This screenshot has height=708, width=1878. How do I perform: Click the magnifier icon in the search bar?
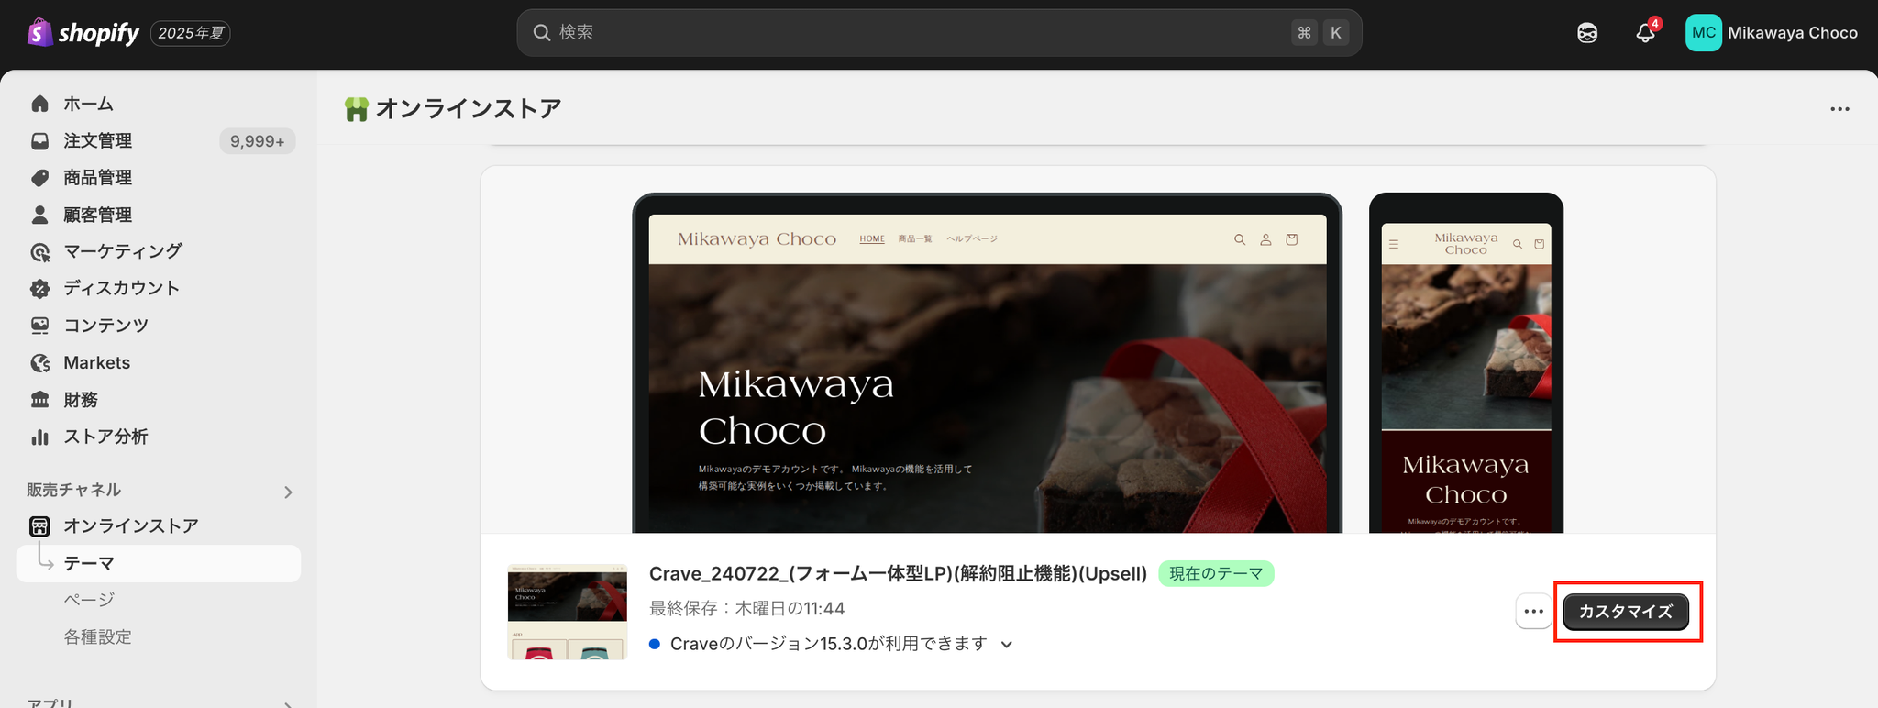[542, 33]
